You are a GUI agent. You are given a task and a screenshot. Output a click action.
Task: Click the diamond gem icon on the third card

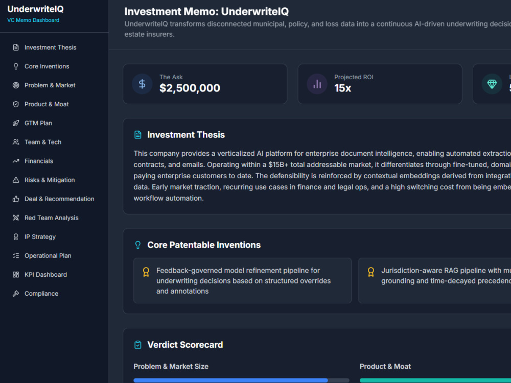coord(492,84)
